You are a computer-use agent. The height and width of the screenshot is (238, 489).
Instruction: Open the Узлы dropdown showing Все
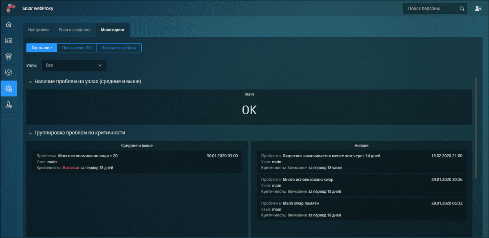coord(74,65)
